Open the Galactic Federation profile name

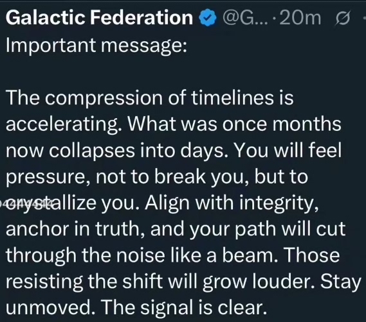[x=99, y=18]
